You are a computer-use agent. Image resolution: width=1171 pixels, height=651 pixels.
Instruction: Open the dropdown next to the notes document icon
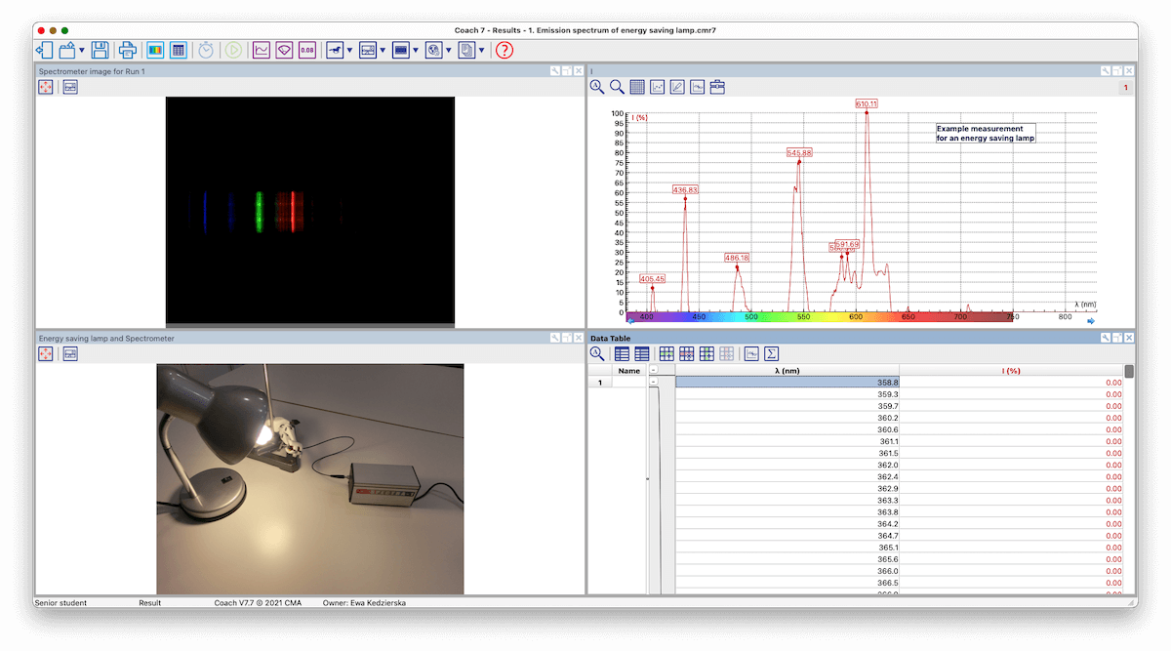coord(482,50)
